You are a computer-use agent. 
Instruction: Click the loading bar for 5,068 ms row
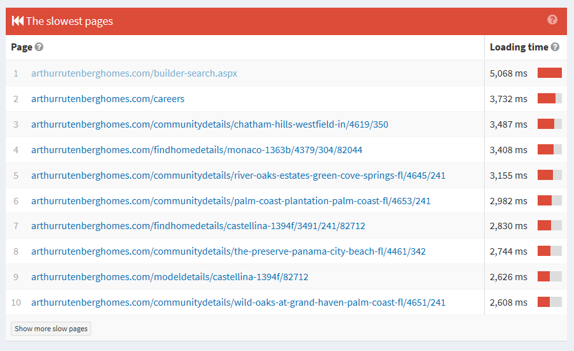[x=549, y=73]
